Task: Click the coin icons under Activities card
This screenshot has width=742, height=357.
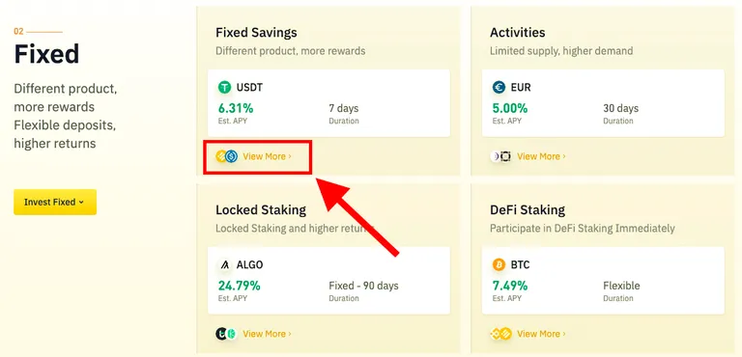Action: coord(501,156)
